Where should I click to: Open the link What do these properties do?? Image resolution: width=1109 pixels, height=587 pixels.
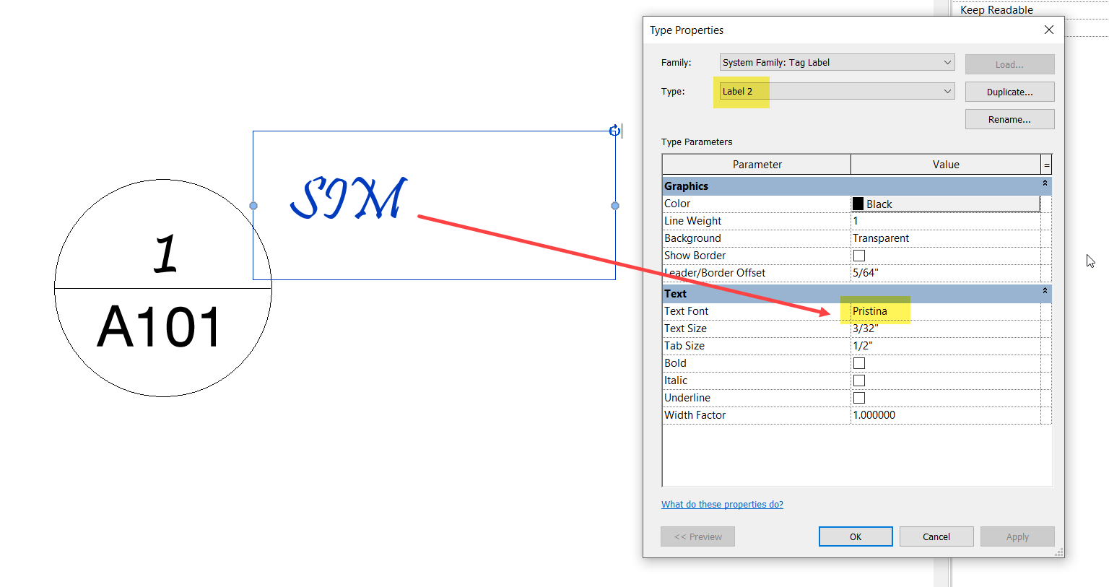point(722,504)
